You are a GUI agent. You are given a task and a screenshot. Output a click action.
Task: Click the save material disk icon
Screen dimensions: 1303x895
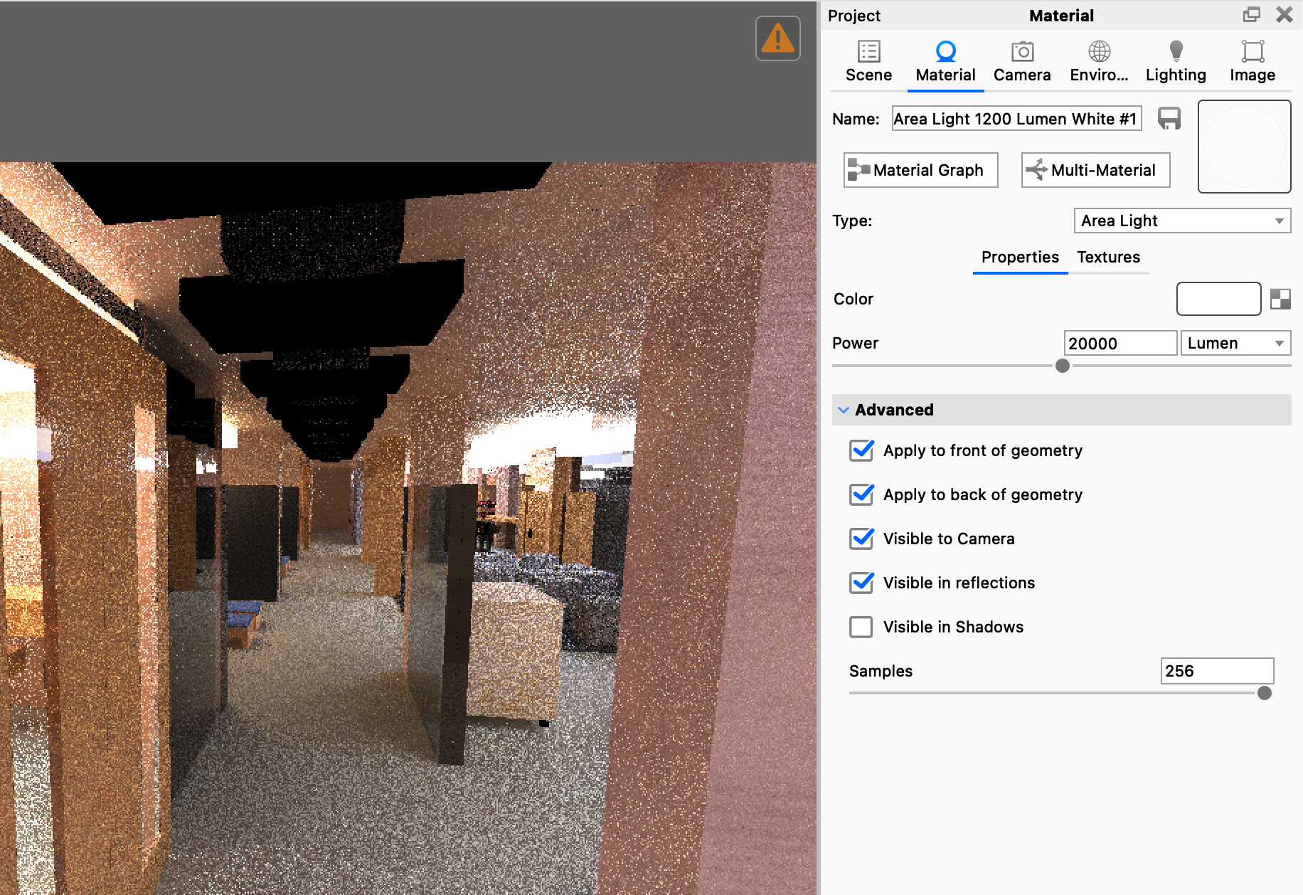(x=1169, y=118)
